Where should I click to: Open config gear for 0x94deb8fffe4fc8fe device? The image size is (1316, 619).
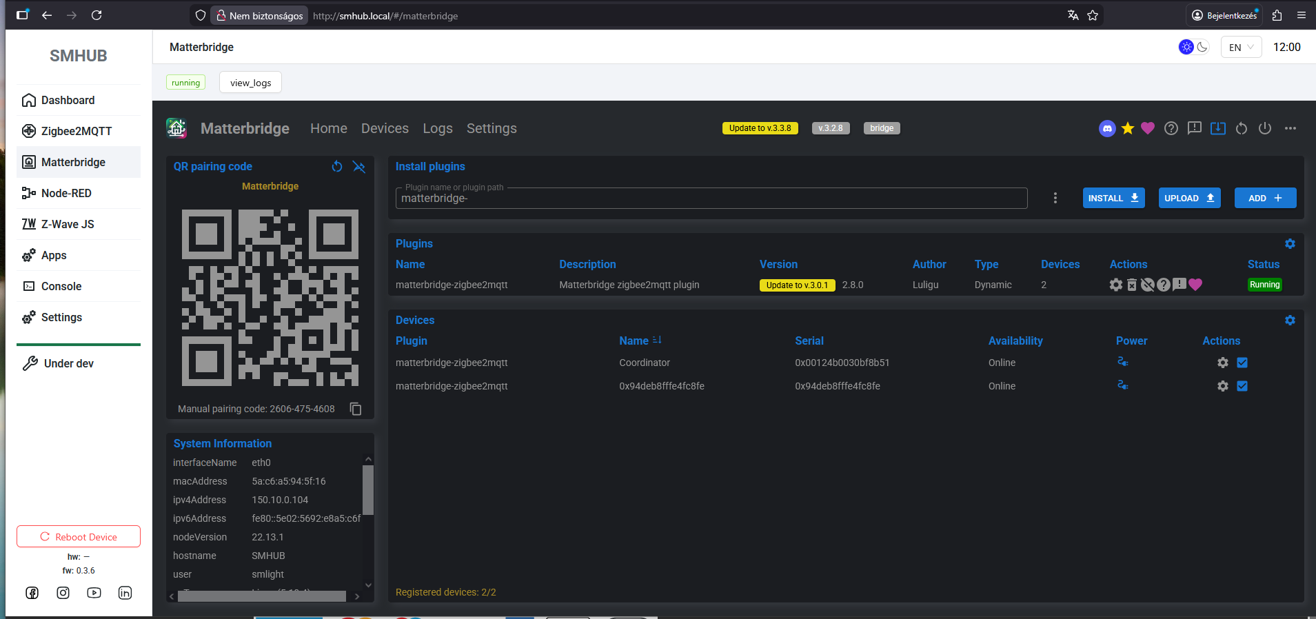(1223, 386)
